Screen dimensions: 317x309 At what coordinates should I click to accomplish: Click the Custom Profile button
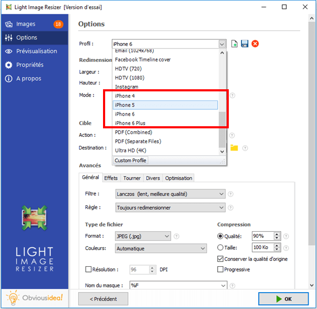(130, 161)
